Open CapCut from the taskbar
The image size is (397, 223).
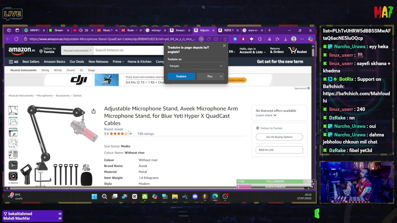(135, 196)
